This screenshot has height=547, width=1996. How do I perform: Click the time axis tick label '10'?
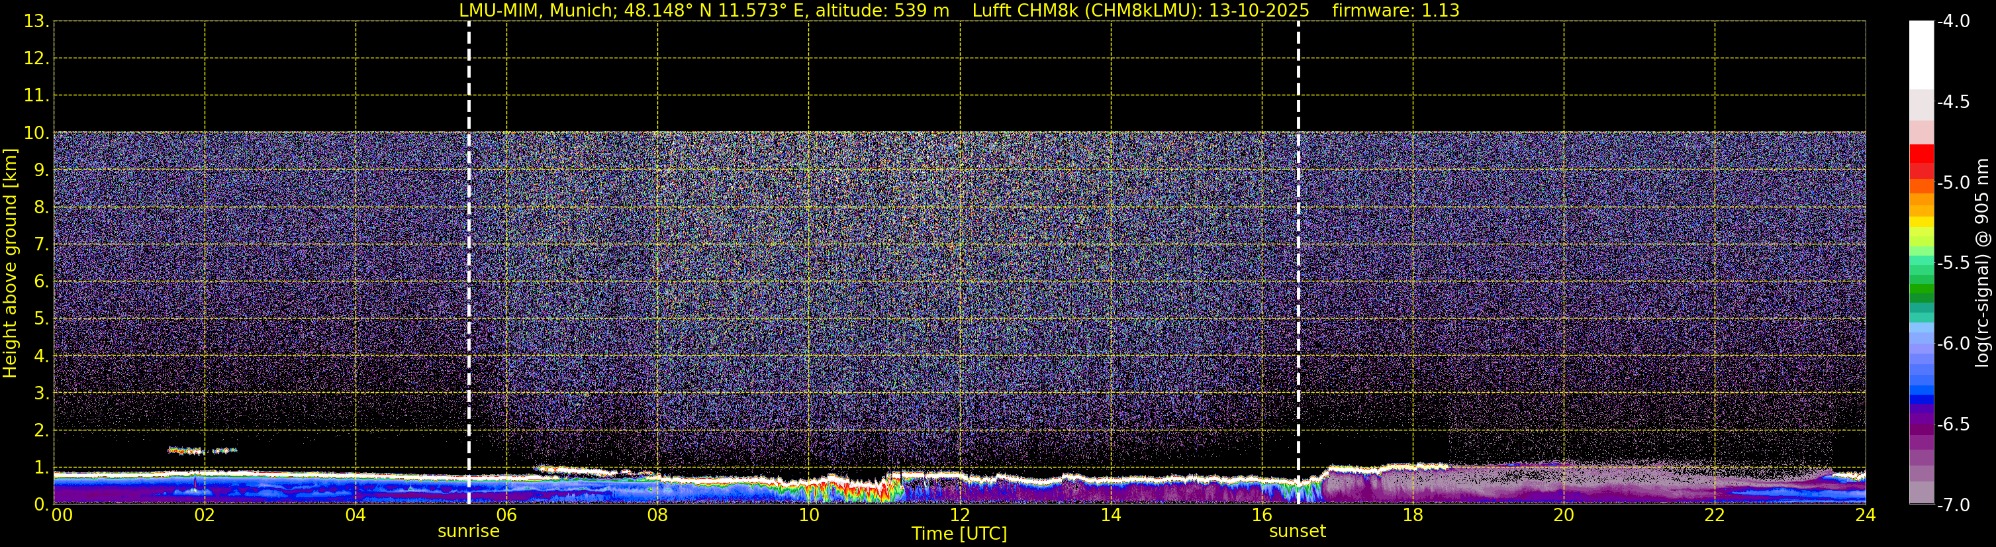[808, 516]
